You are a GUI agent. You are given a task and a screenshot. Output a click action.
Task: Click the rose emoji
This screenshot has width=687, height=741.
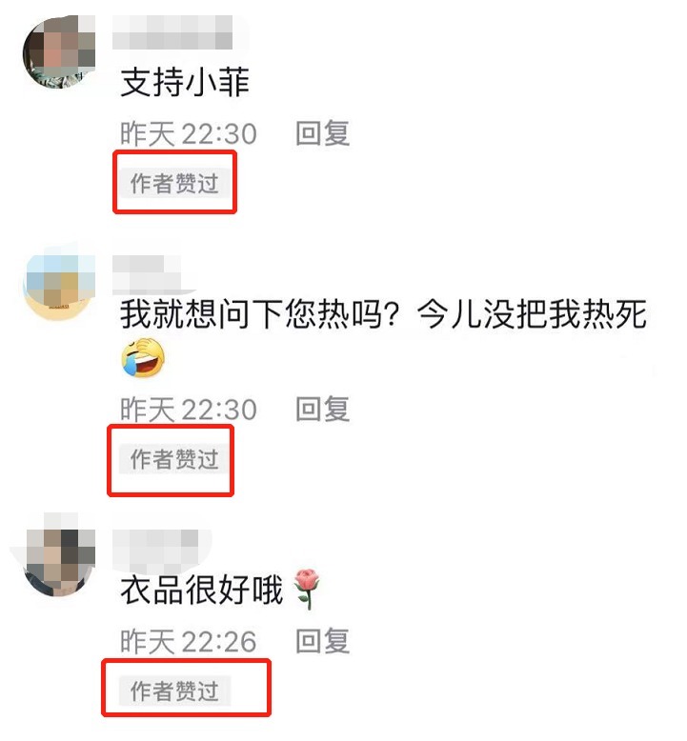[x=307, y=590]
